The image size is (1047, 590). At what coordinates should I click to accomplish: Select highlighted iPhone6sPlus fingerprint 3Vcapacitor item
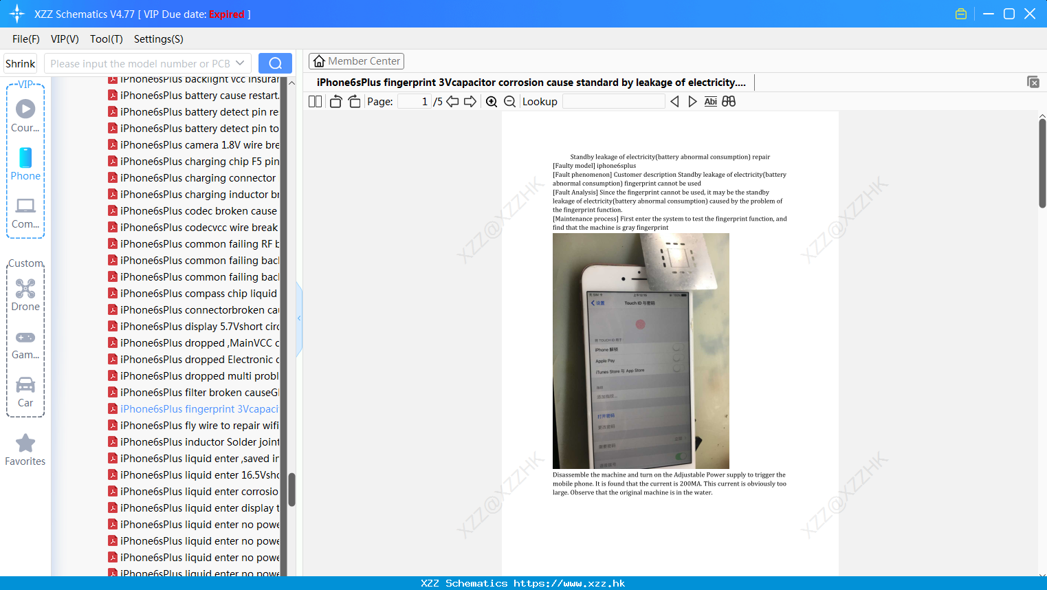click(x=194, y=409)
